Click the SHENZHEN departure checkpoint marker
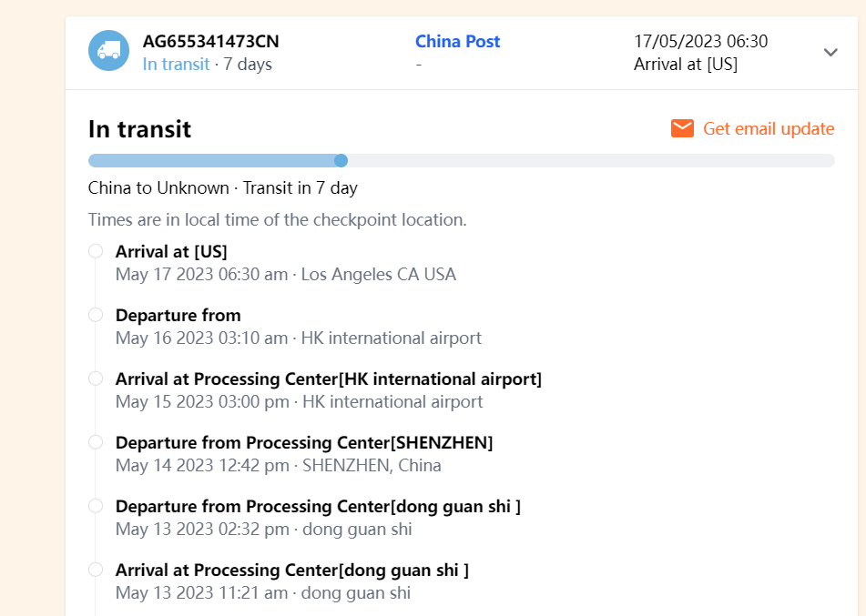This screenshot has height=616, width=866. (x=96, y=442)
